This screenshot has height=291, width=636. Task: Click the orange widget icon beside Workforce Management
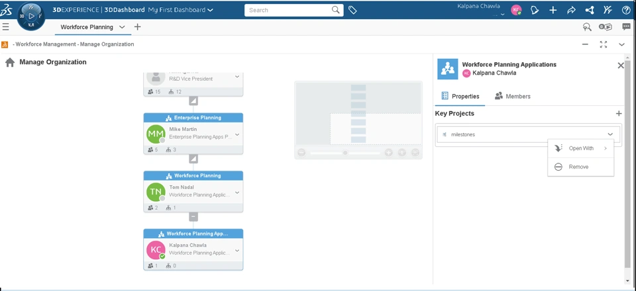coord(5,44)
